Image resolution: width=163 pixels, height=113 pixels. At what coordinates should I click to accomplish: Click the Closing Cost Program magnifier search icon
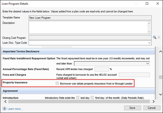click(x=155, y=37)
